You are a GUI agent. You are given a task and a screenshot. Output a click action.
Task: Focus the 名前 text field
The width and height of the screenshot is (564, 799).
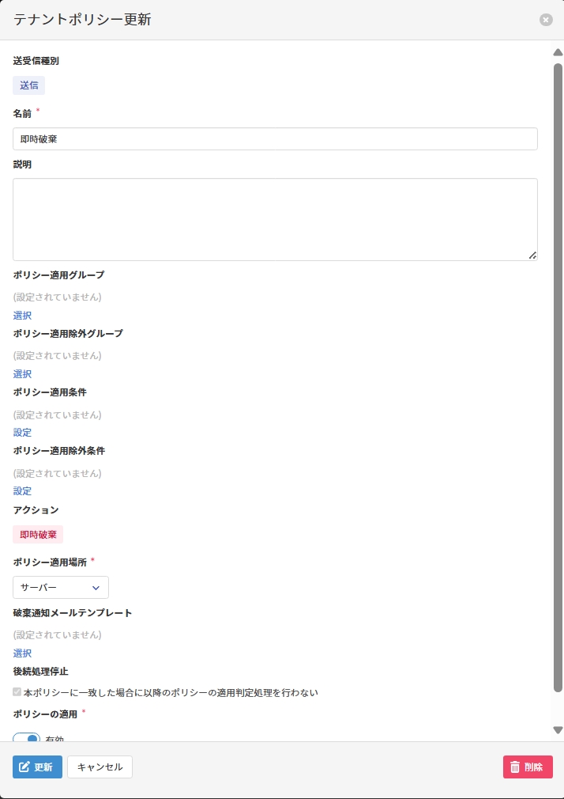coord(275,139)
